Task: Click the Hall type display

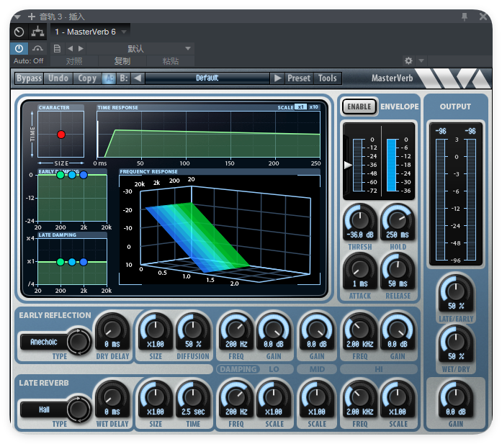Action: point(44,409)
